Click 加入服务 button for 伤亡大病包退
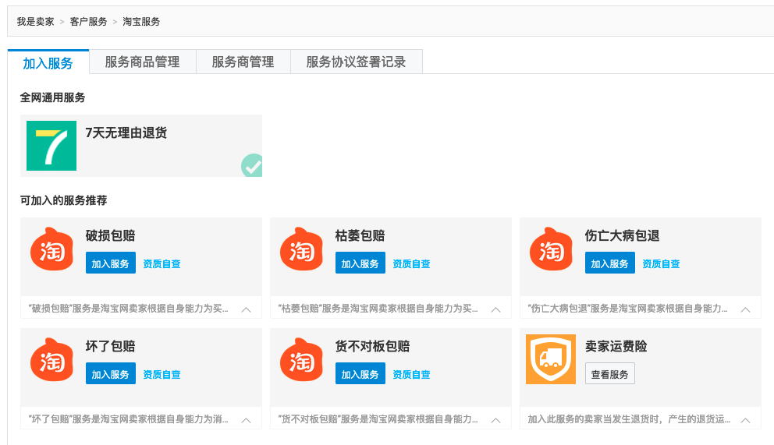This screenshot has height=445, width=774. point(610,263)
